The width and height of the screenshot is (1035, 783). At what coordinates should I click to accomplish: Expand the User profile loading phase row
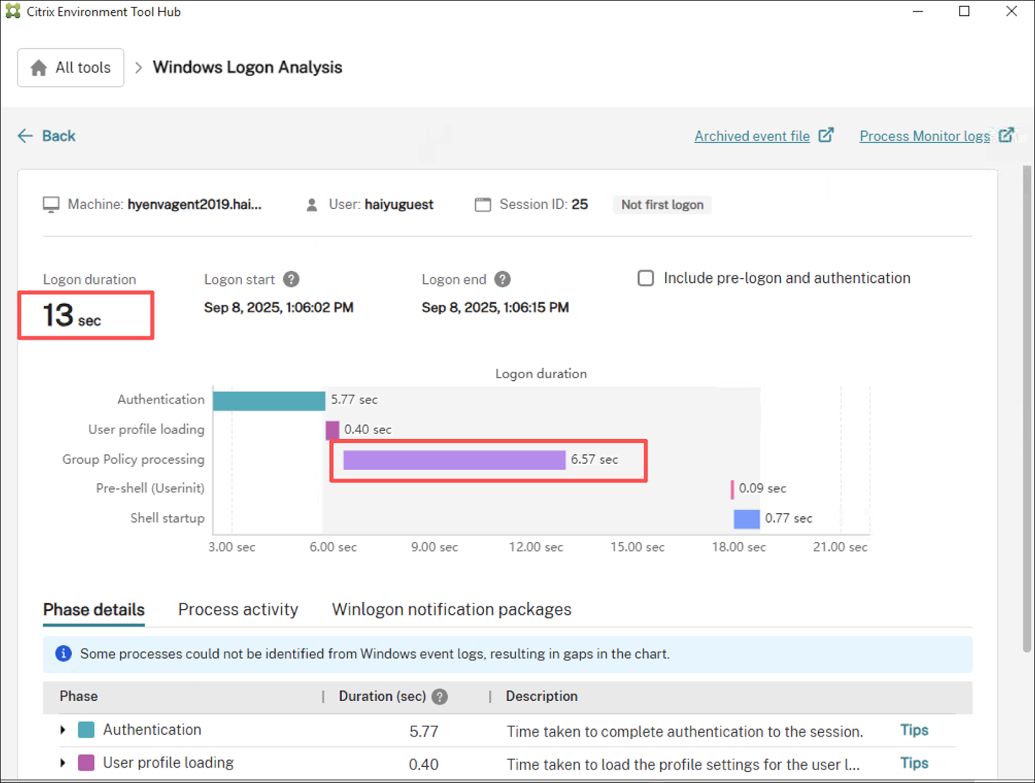(x=63, y=763)
